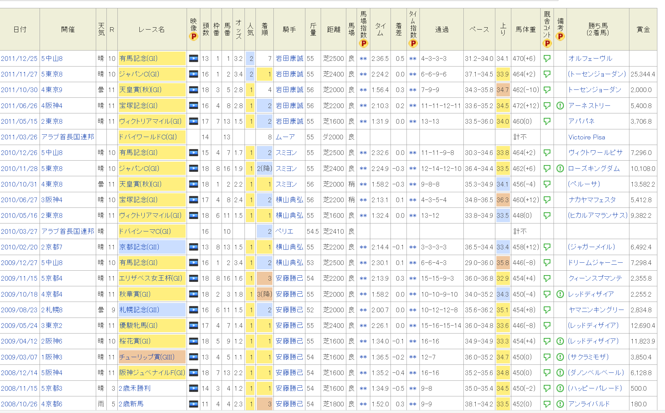Viewport: 665px width, 413px height.
Task: Open date link 2010/03/27
Action: click(19, 231)
